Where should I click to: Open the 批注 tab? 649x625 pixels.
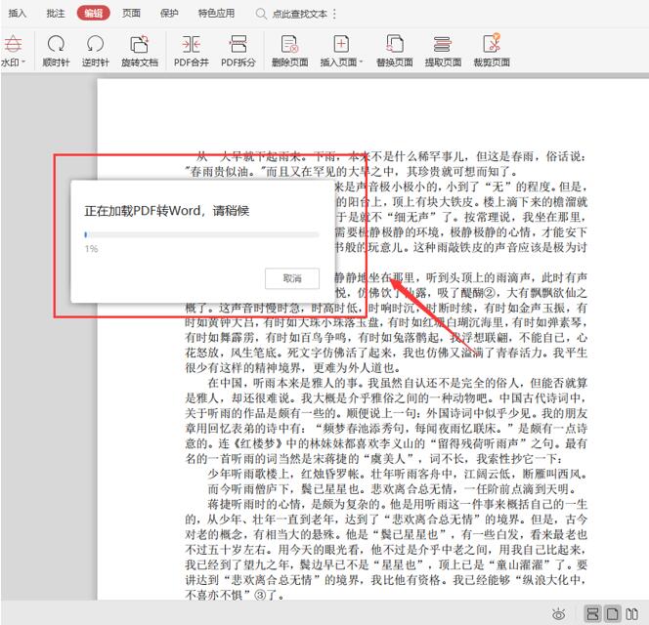tap(56, 14)
